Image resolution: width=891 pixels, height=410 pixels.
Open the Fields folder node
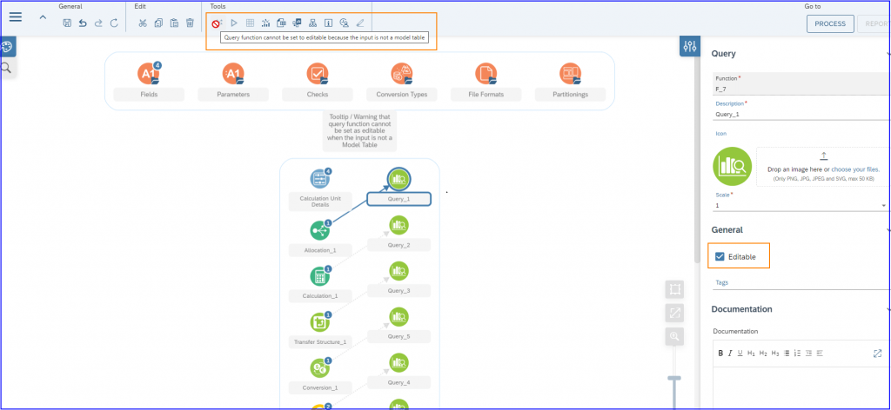(x=148, y=74)
